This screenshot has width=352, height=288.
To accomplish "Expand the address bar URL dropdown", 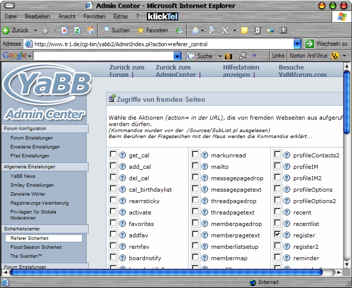I will [297, 44].
